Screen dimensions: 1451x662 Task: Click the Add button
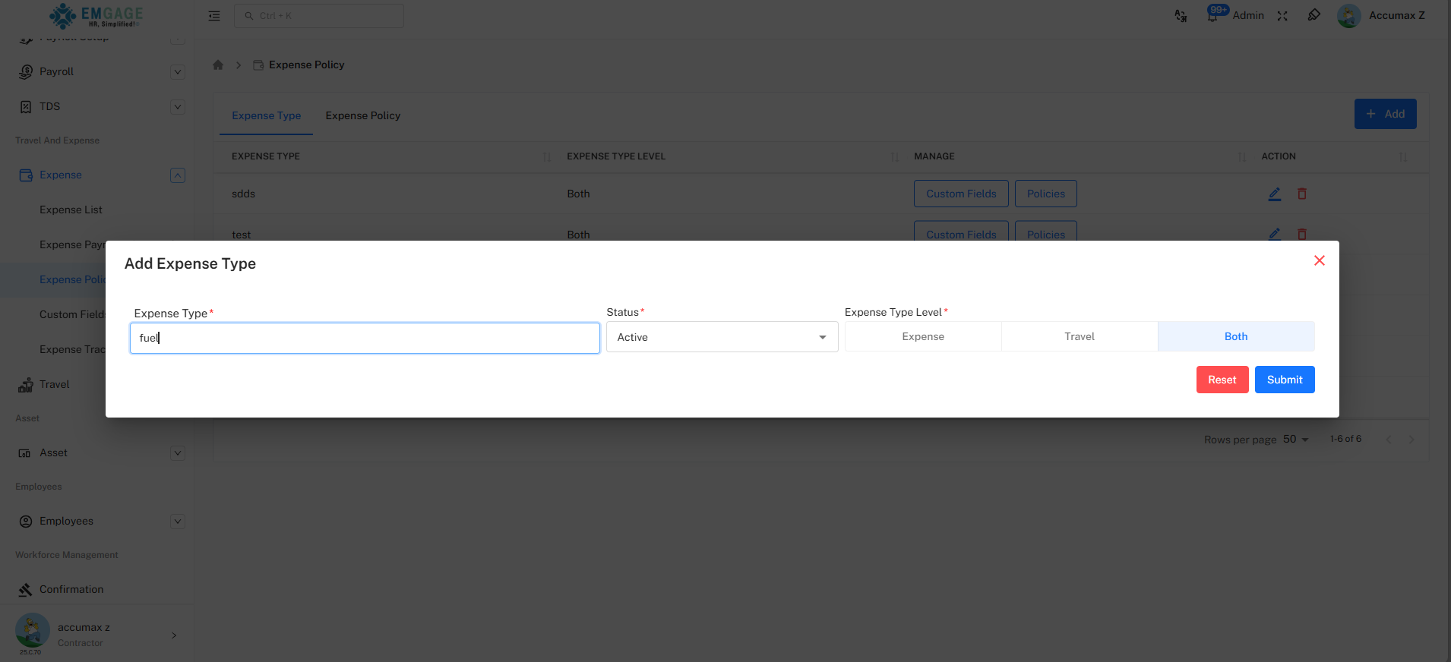tap(1385, 114)
